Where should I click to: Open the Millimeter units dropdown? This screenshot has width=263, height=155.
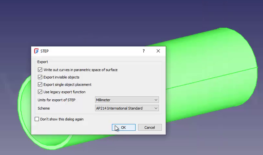[127, 100]
